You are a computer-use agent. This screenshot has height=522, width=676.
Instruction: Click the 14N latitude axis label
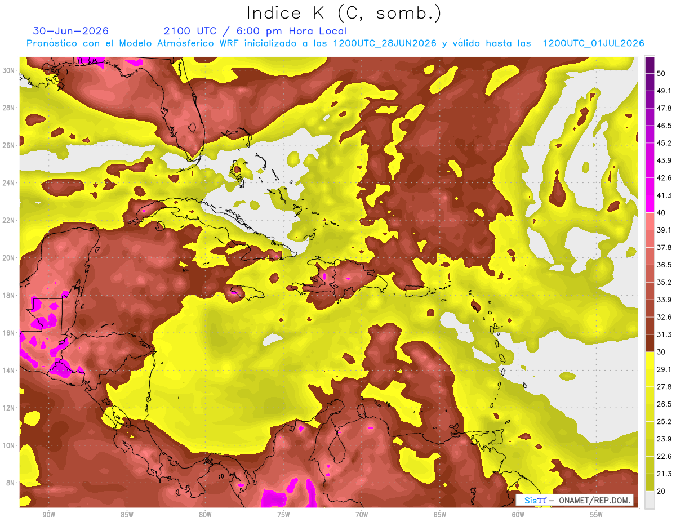pyautogui.click(x=8, y=371)
